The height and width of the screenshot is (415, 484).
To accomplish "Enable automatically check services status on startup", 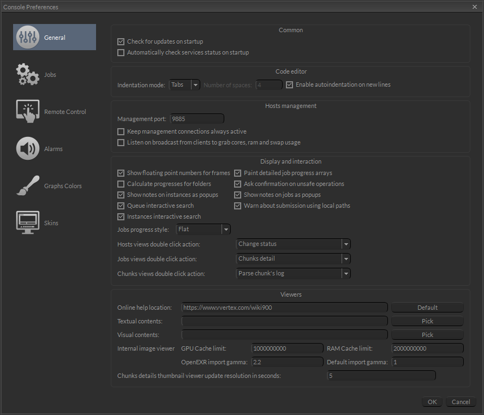I will (x=121, y=52).
